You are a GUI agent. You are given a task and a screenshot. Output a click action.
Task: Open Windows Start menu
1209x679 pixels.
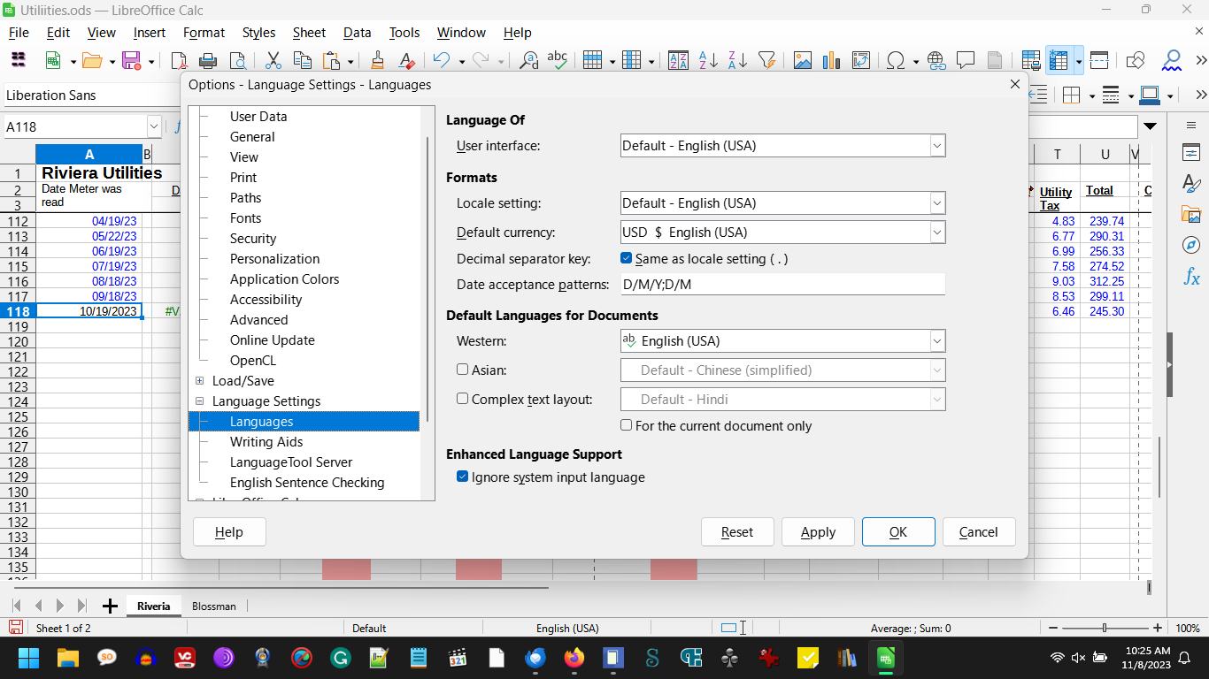28,658
